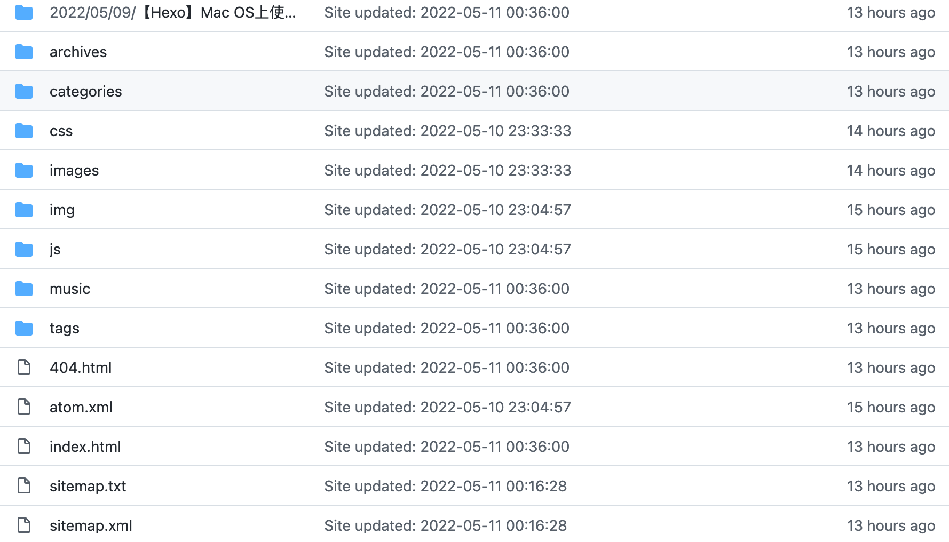The width and height of the screenshot is (949, 542).
Task: Open the commit message on the archives row
Action: (446, 52)
